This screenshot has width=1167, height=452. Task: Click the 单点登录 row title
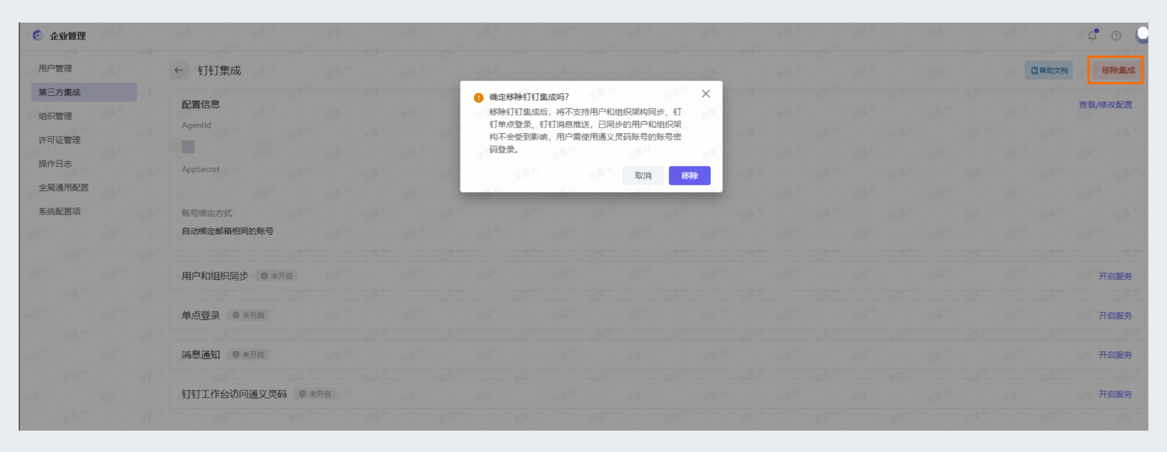tap(201, 316)
